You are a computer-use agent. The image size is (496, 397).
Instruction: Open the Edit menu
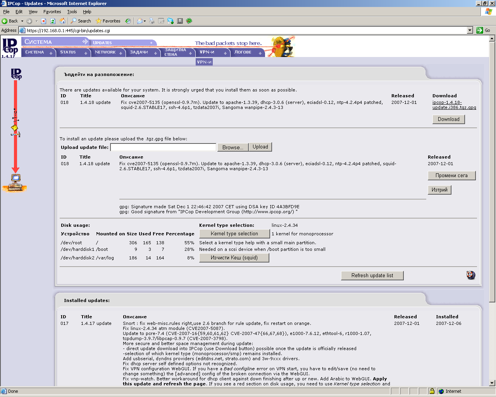[x=19, y=12]
